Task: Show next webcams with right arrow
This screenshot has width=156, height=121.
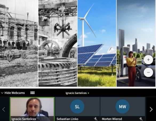Action: click(x=151, y=109)
